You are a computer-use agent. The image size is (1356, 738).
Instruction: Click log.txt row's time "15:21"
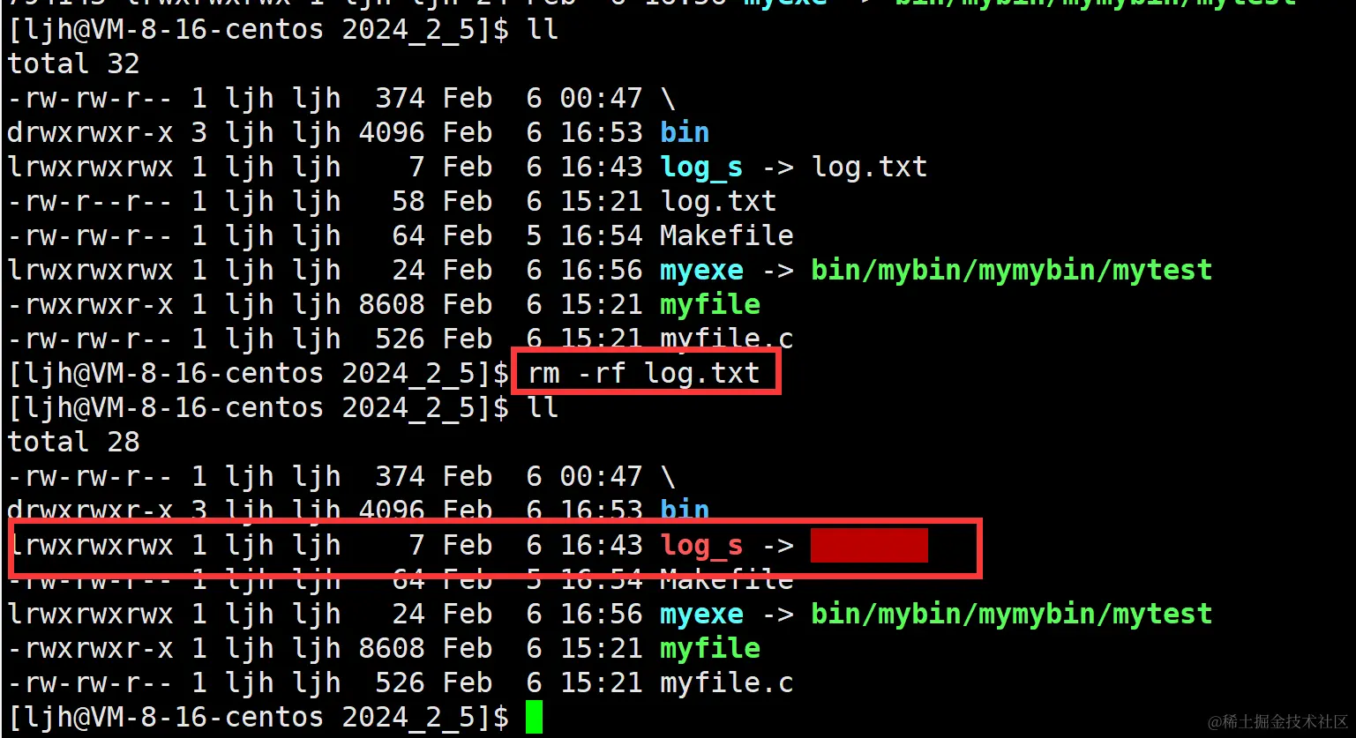coord(601,201)
